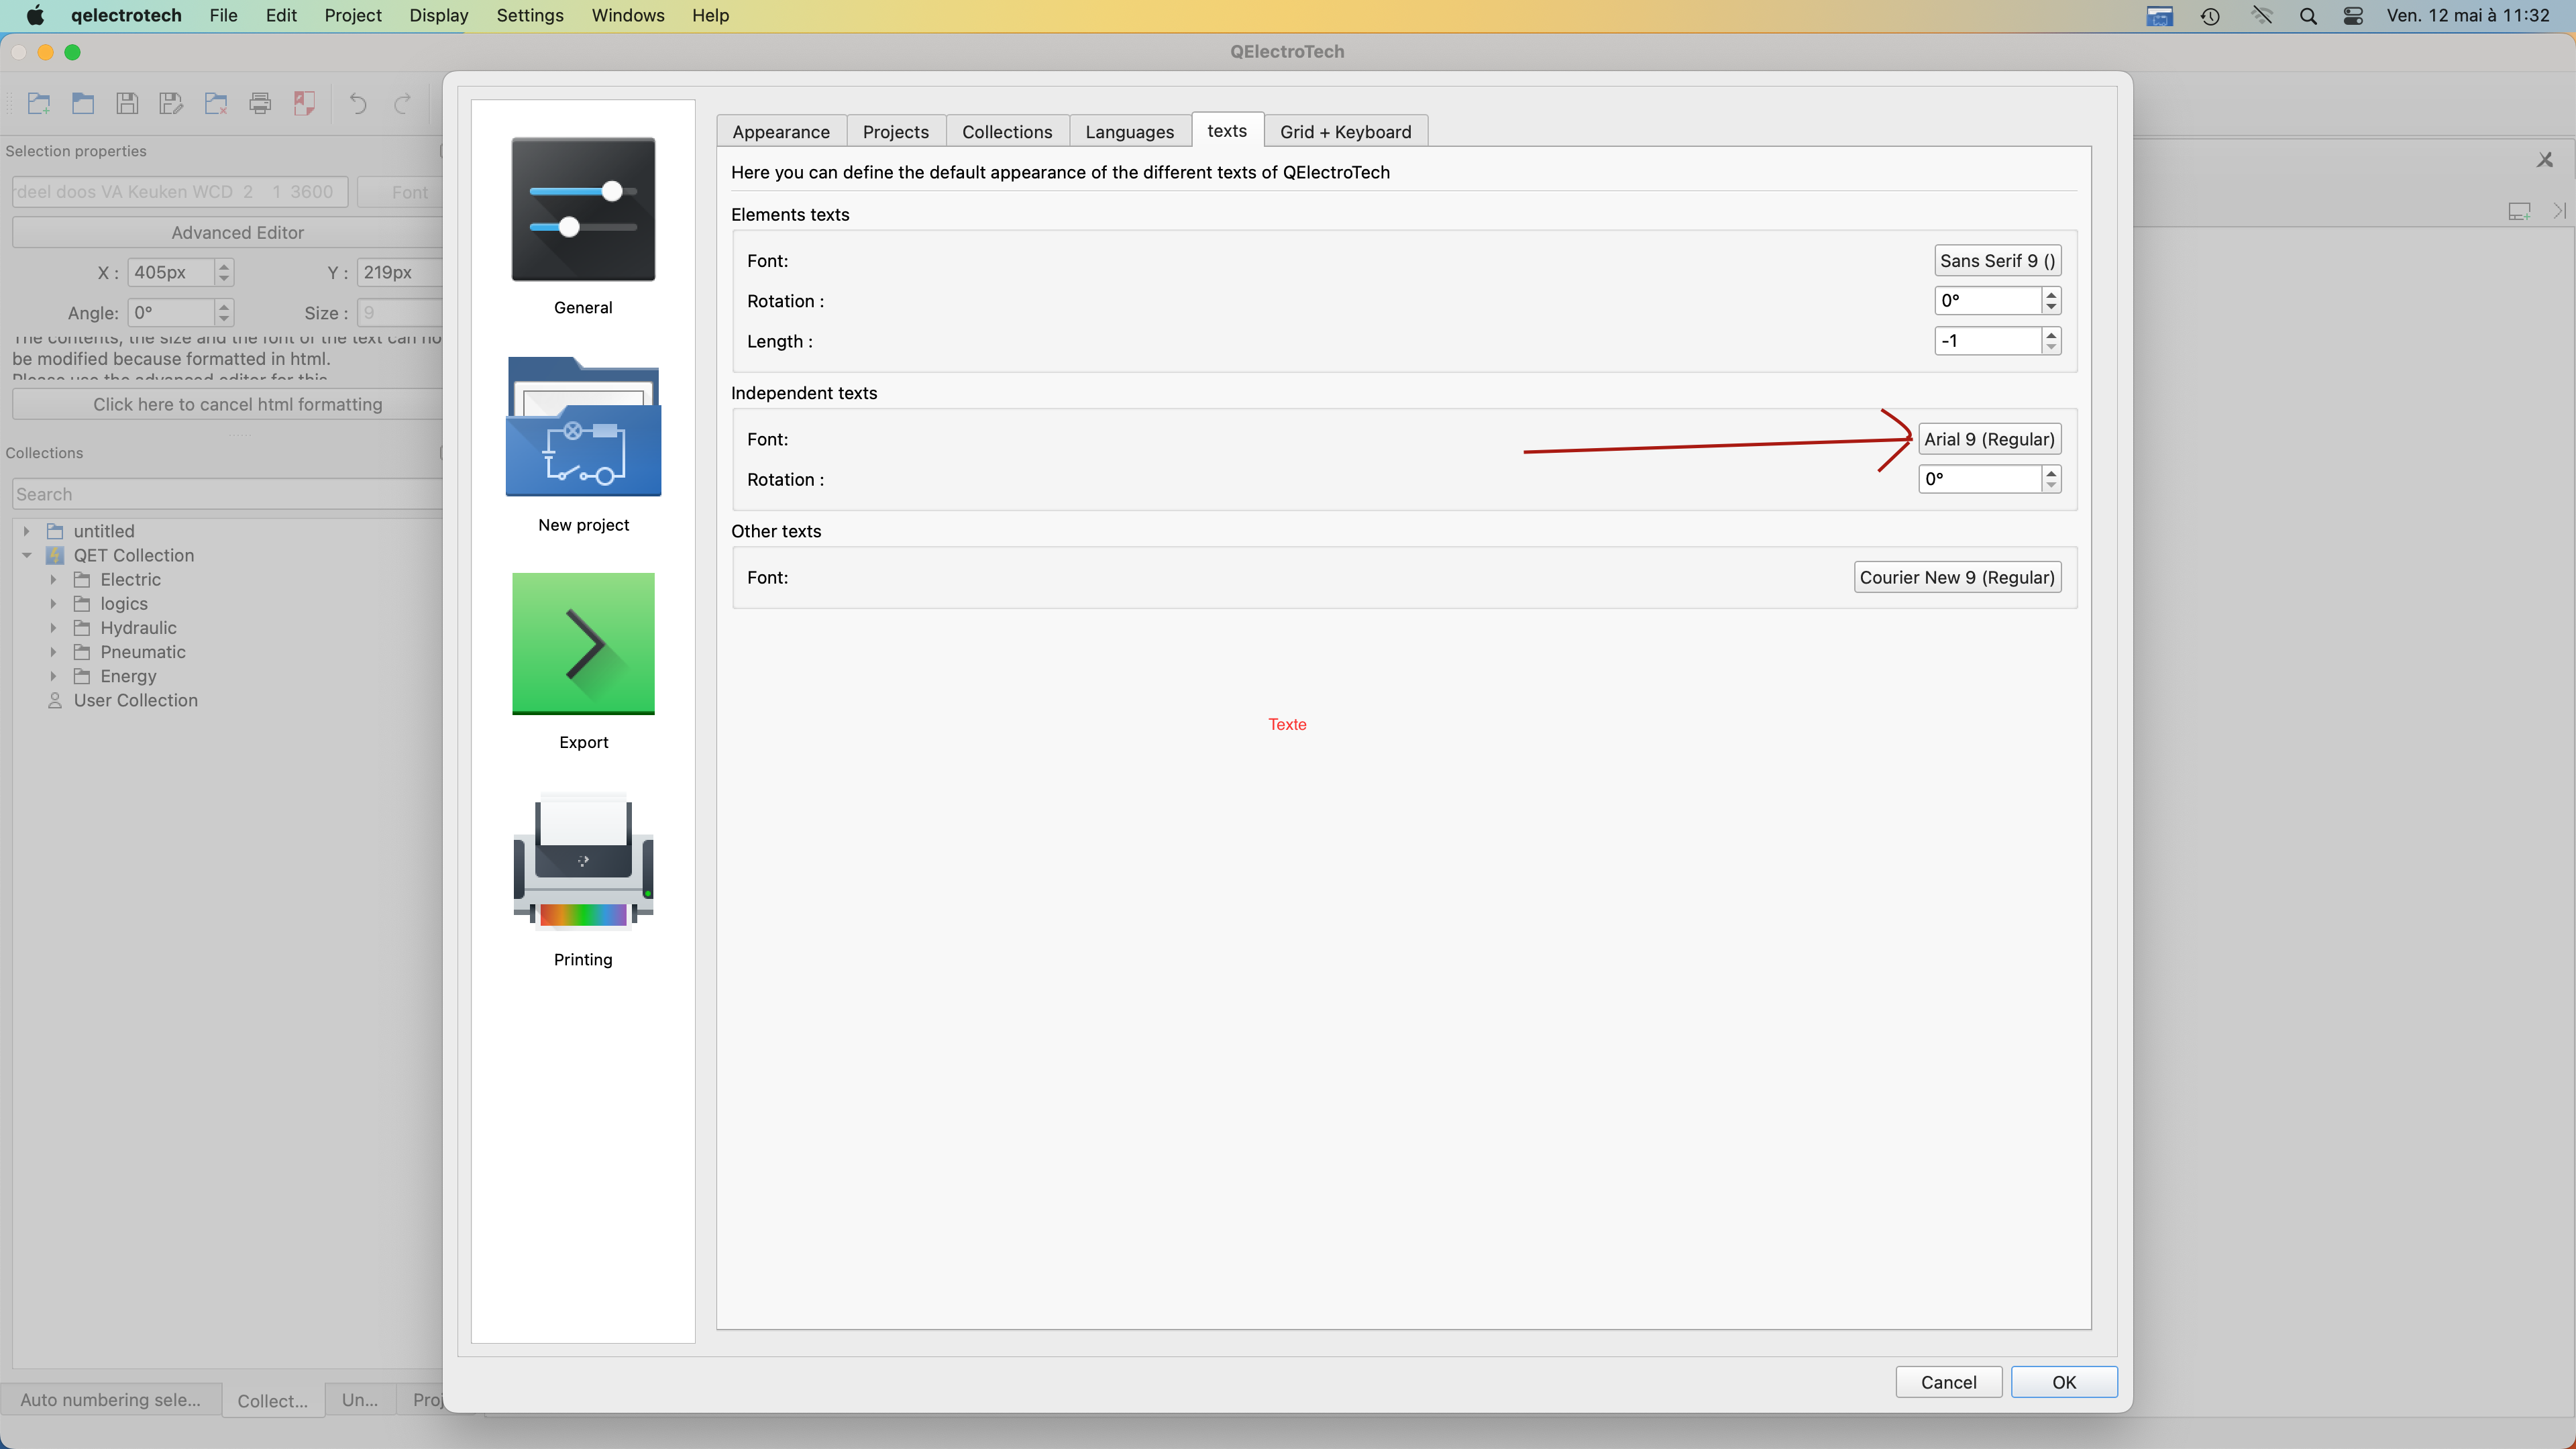This screenshot has width=2576, height=1449.
Task: Click the Undo arrow icon
Action: pyautogui.click(x=357, y=103)
